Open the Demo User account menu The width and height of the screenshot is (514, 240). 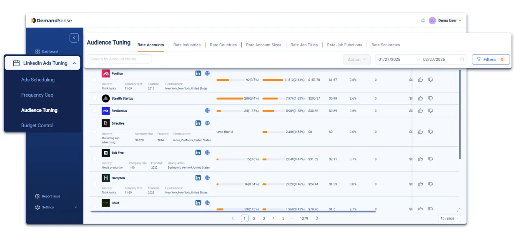click(448, 20)
